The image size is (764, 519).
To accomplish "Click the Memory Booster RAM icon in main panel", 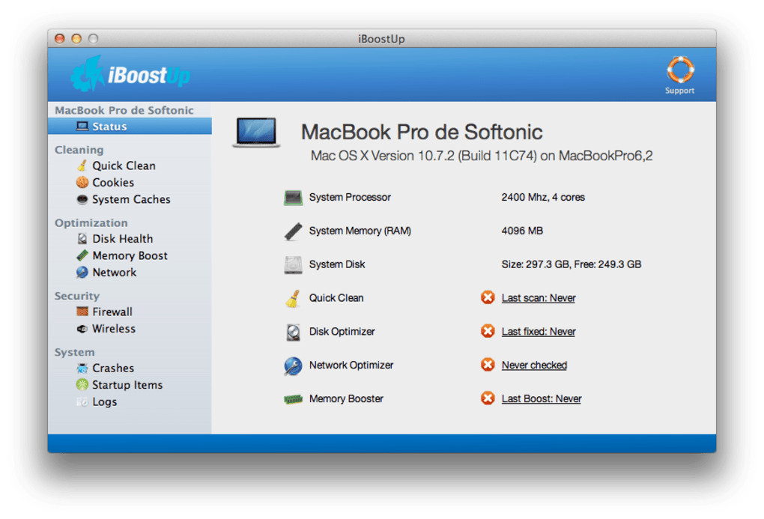I will coord(293,399).
